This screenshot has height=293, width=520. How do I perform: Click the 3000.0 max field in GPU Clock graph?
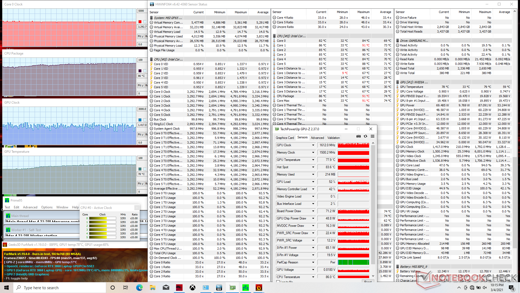pyautogui.click(x=142, y=109)
